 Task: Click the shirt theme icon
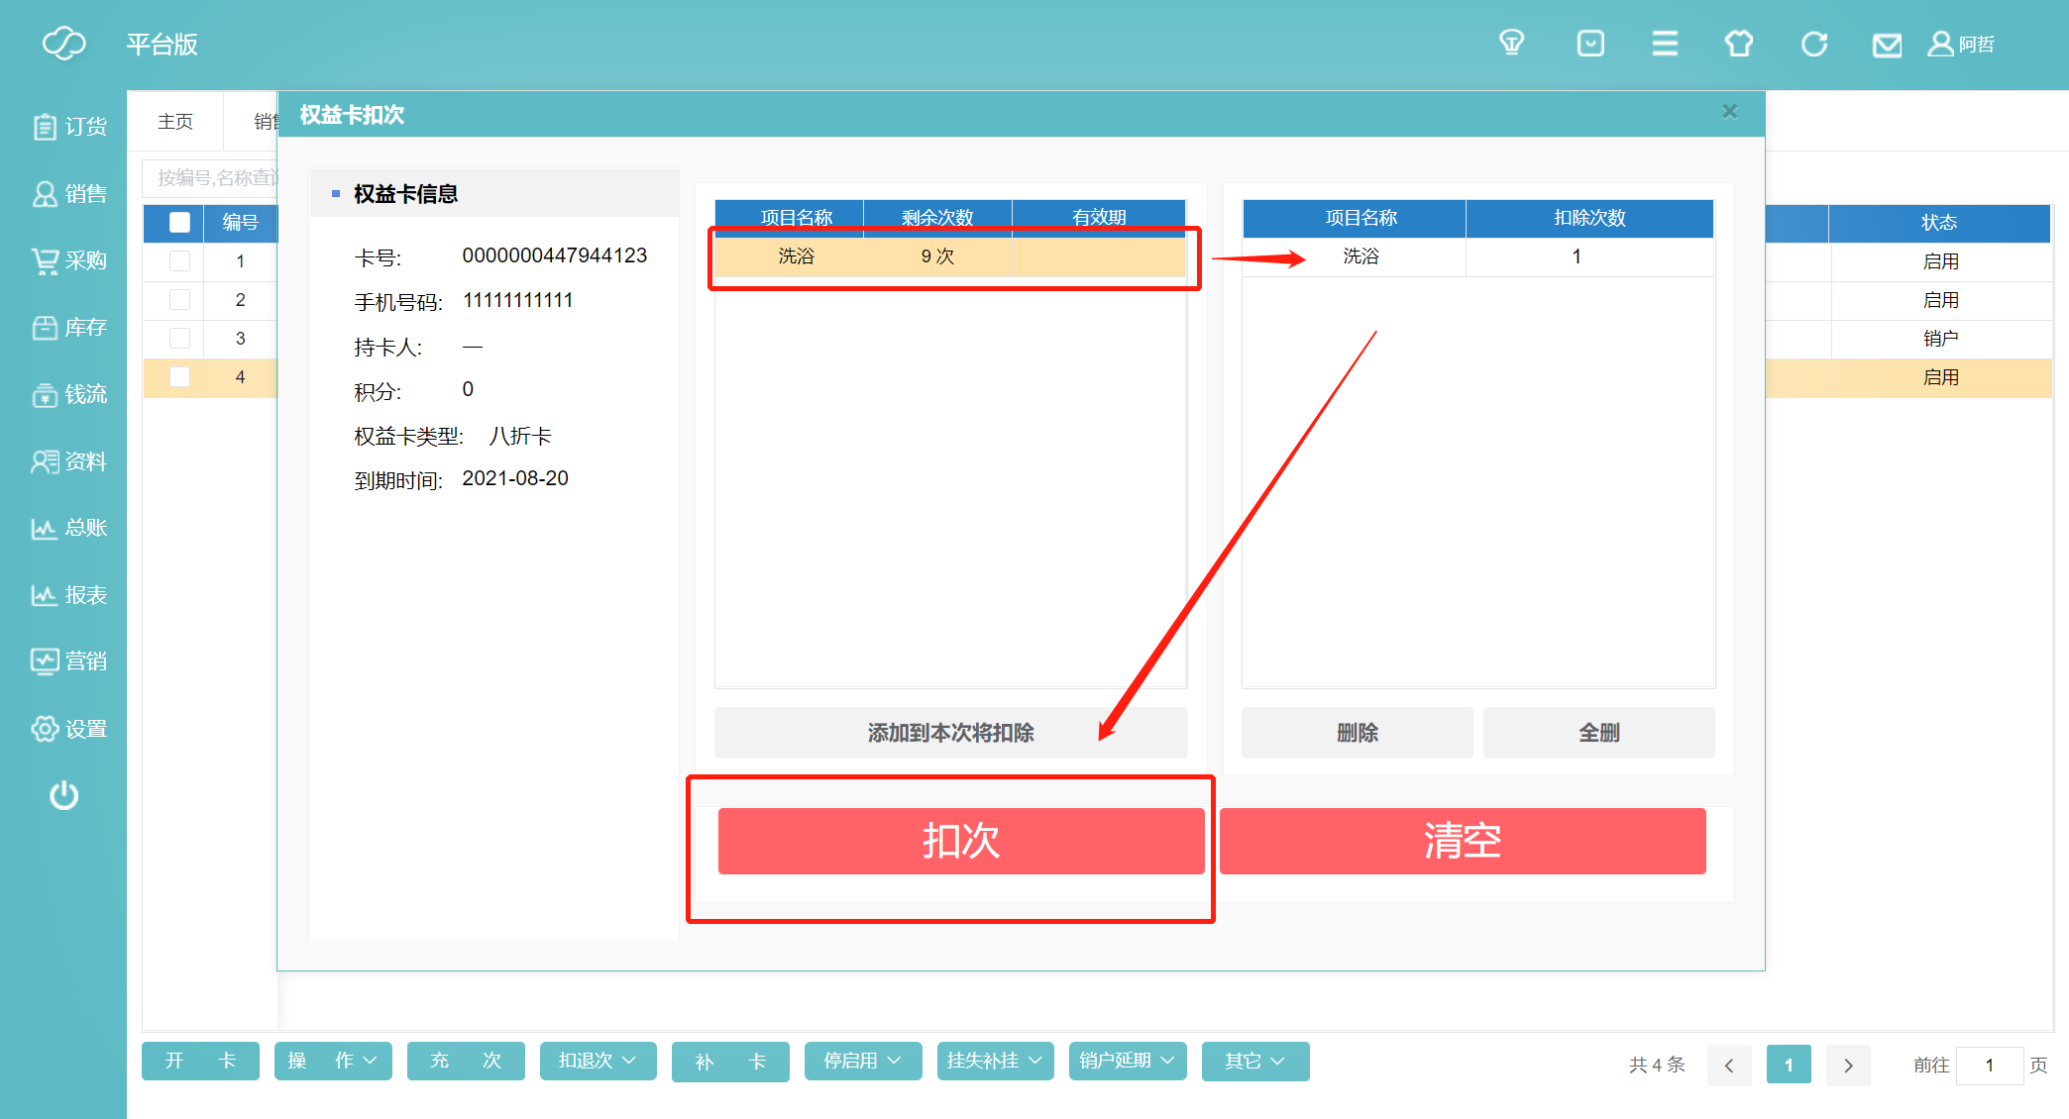[x=1738, y=44]
